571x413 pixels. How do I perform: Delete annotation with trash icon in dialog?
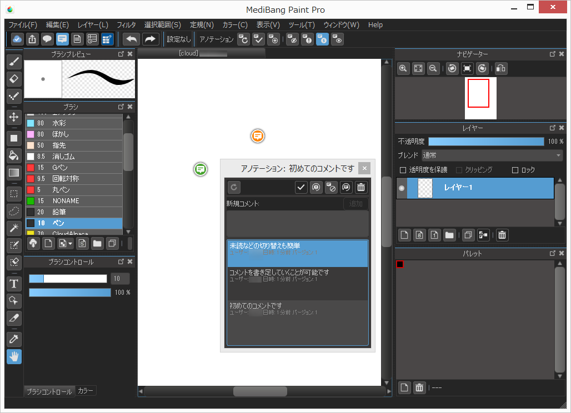[361, 188]
